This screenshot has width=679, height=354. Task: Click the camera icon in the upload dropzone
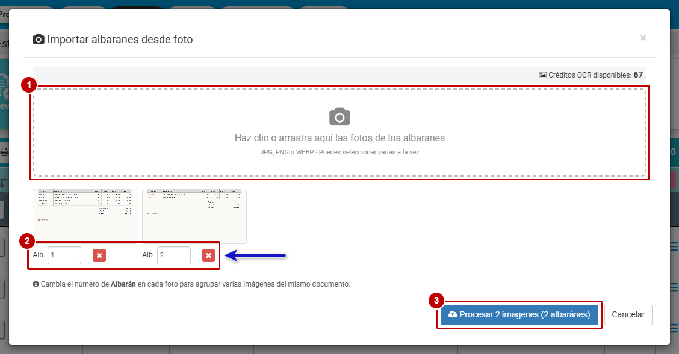339,116
